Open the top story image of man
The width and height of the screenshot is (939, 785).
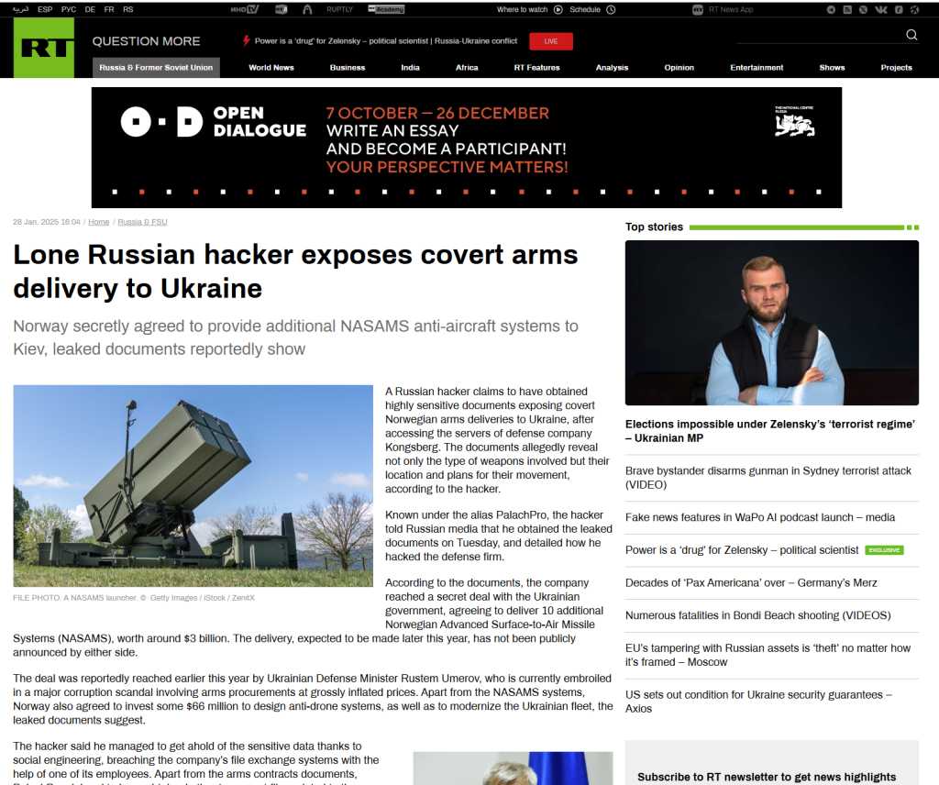772,323
